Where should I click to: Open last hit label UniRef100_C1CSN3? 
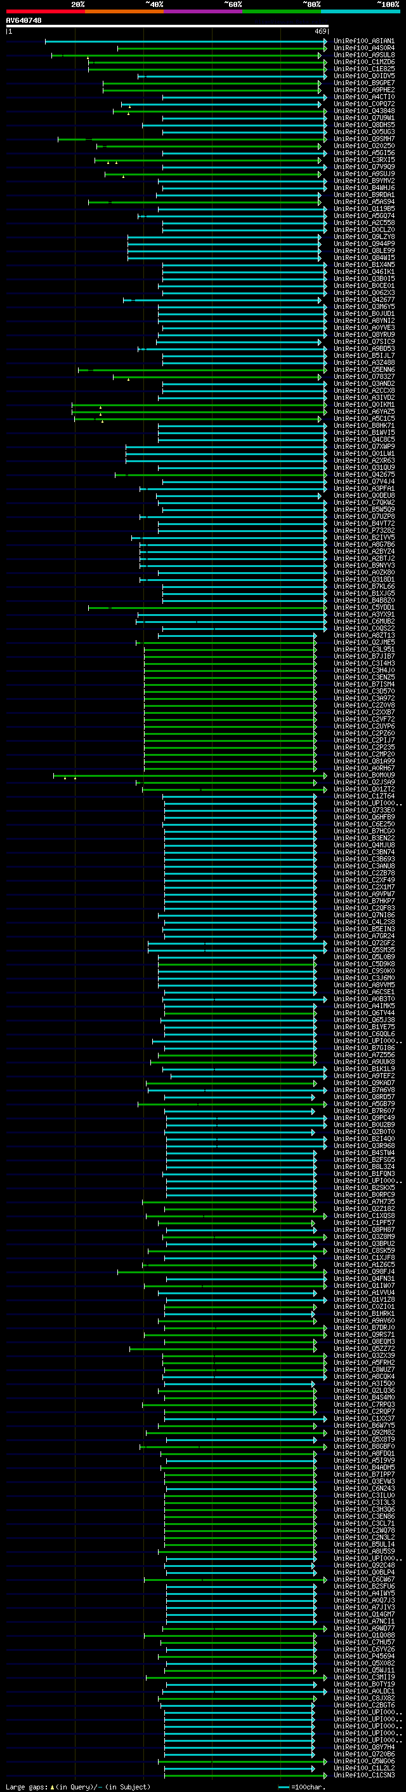pyautogui.click(x=363, y=1775)
